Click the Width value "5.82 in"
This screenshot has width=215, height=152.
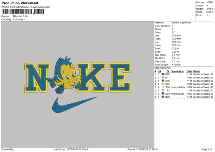click(210, 12)
